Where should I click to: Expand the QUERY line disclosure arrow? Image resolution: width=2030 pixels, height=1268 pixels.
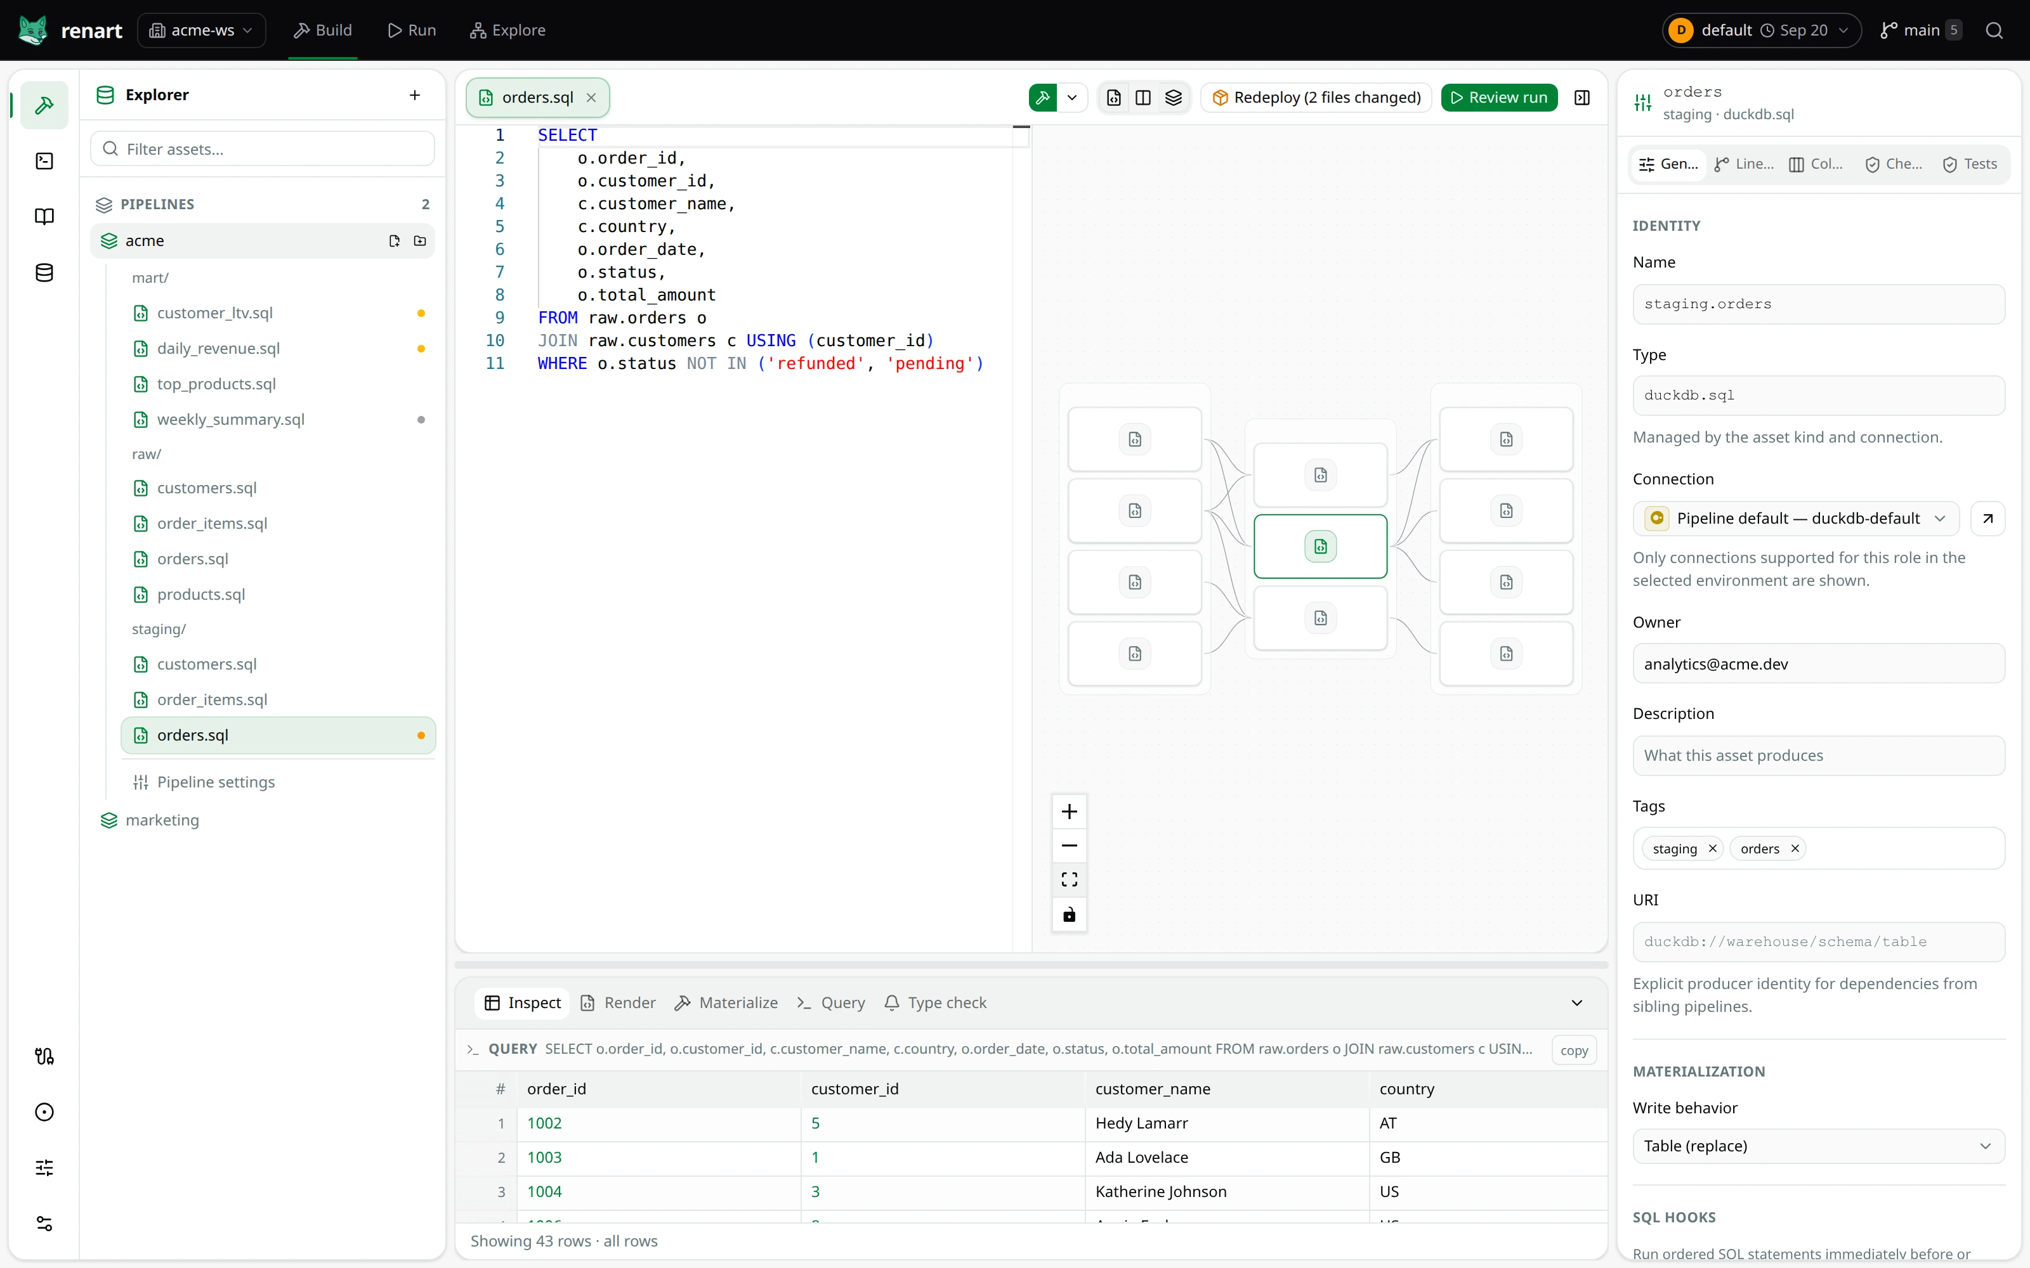472,1049
